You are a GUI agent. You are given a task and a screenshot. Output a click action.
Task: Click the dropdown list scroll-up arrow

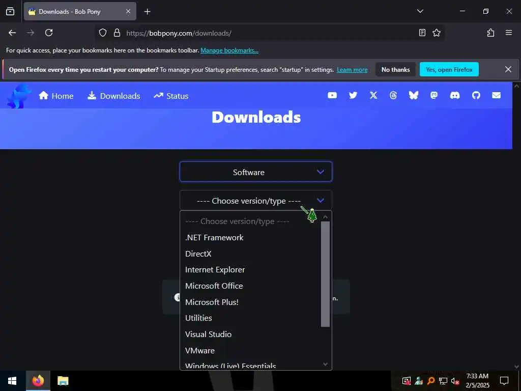click(325, 217)
